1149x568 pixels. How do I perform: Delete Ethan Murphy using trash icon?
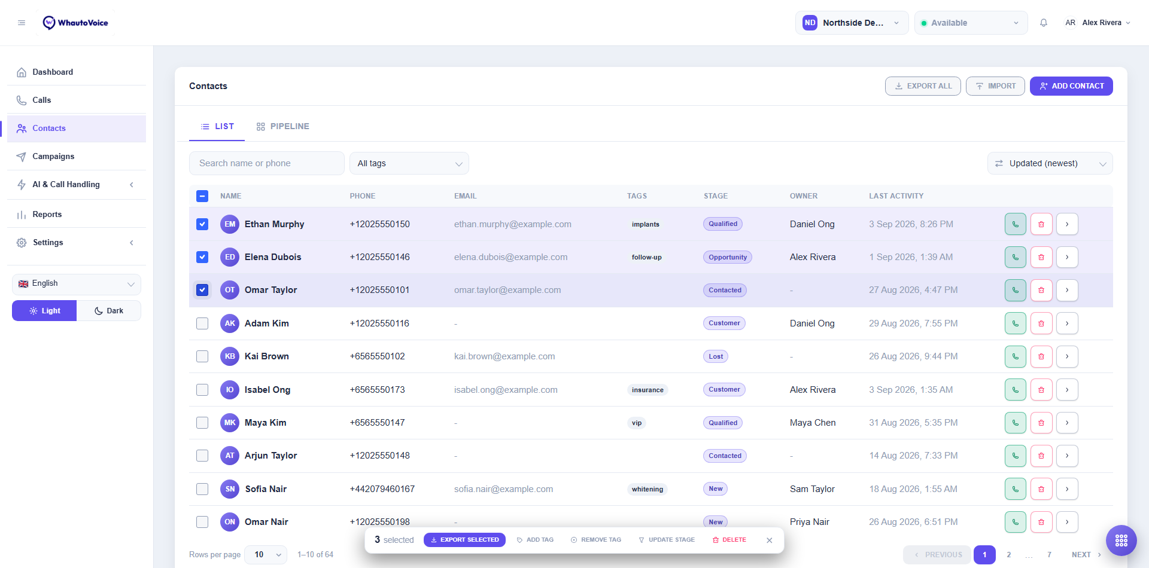[1041, 224]
